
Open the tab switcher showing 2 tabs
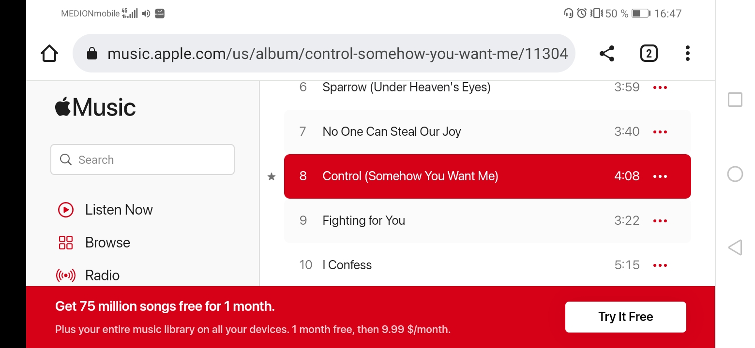click(649, 53)
